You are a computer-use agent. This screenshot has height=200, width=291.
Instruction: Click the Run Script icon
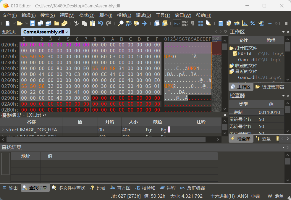point(157,23)
